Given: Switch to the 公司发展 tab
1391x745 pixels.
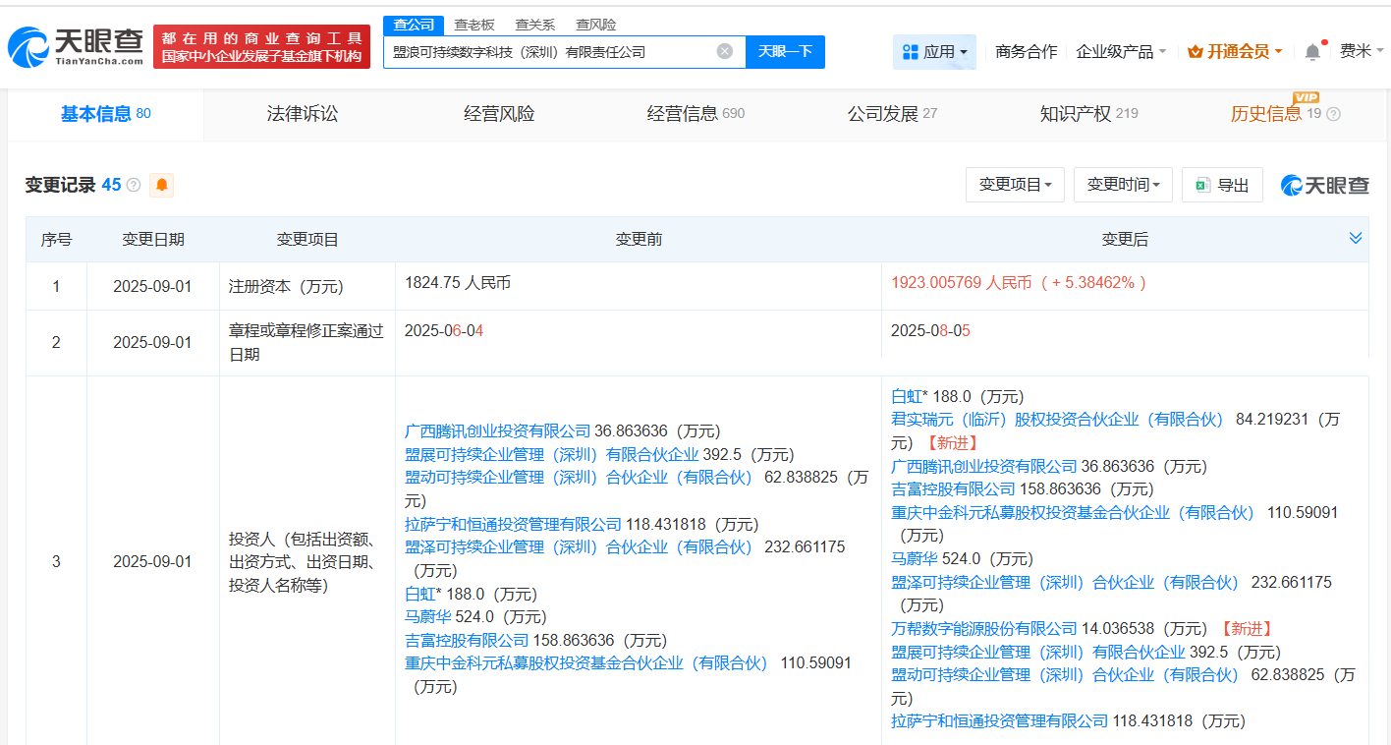Looking at the screenshot, I should (x=892, y=114).
